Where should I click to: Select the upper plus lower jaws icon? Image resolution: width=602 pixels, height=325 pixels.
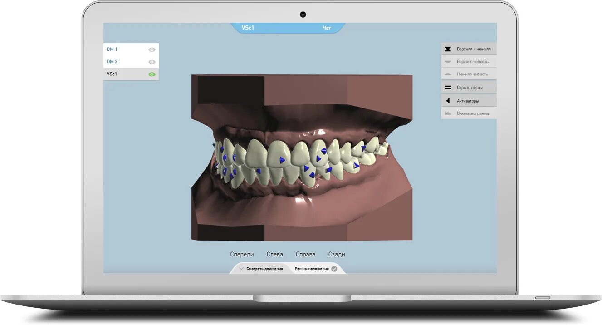[448, 49]
